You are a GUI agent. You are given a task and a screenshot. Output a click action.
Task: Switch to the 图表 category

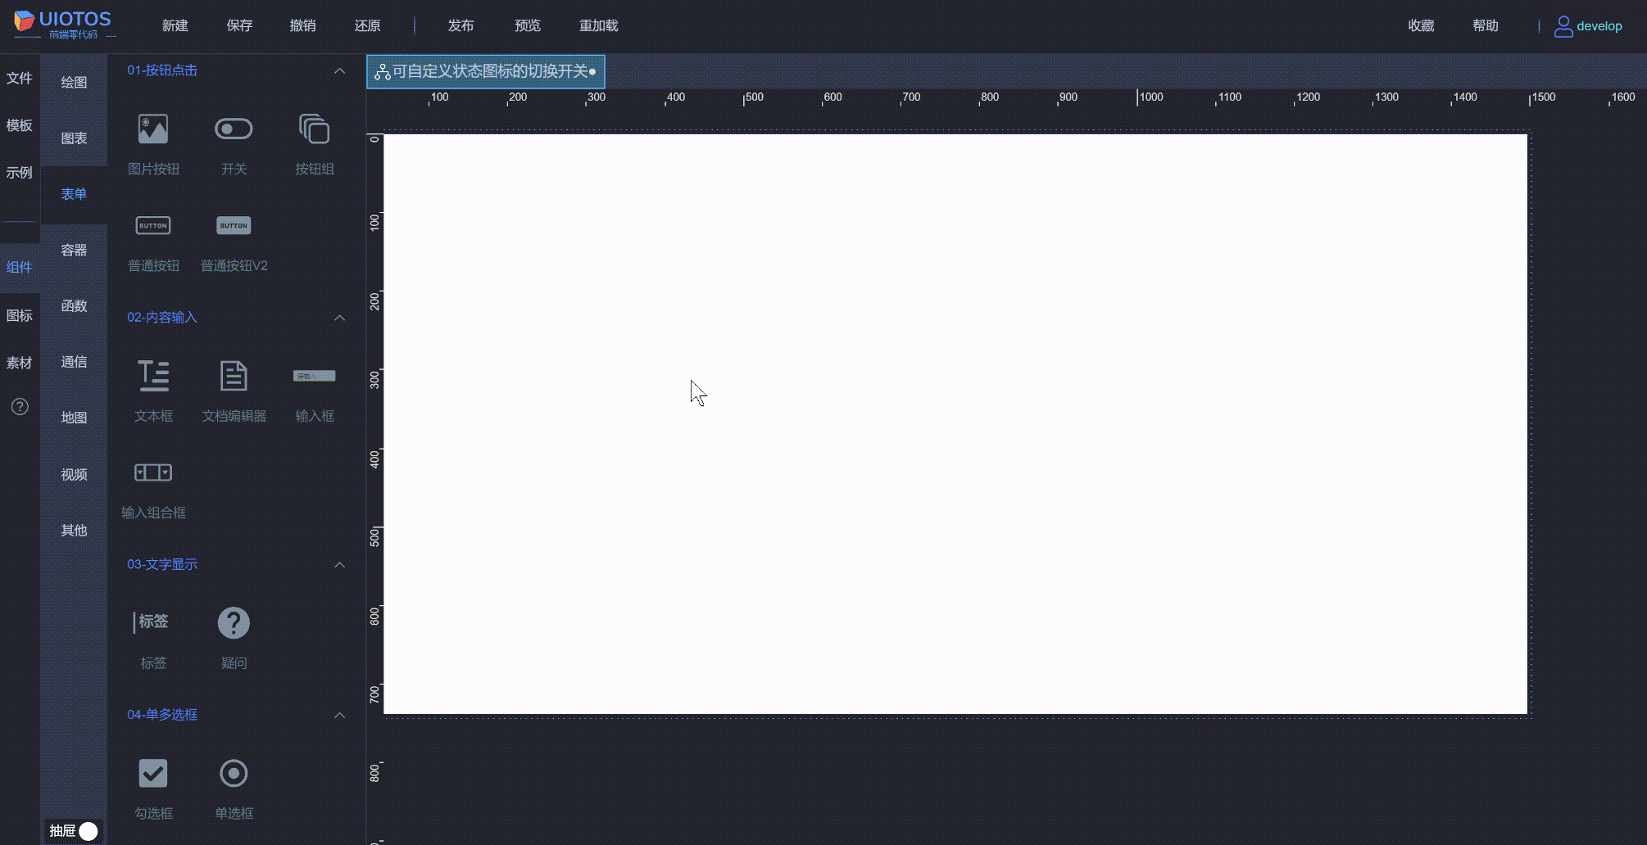coord(74,138)
